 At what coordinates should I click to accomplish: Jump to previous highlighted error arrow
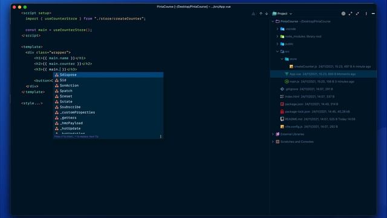pos(261,13)
